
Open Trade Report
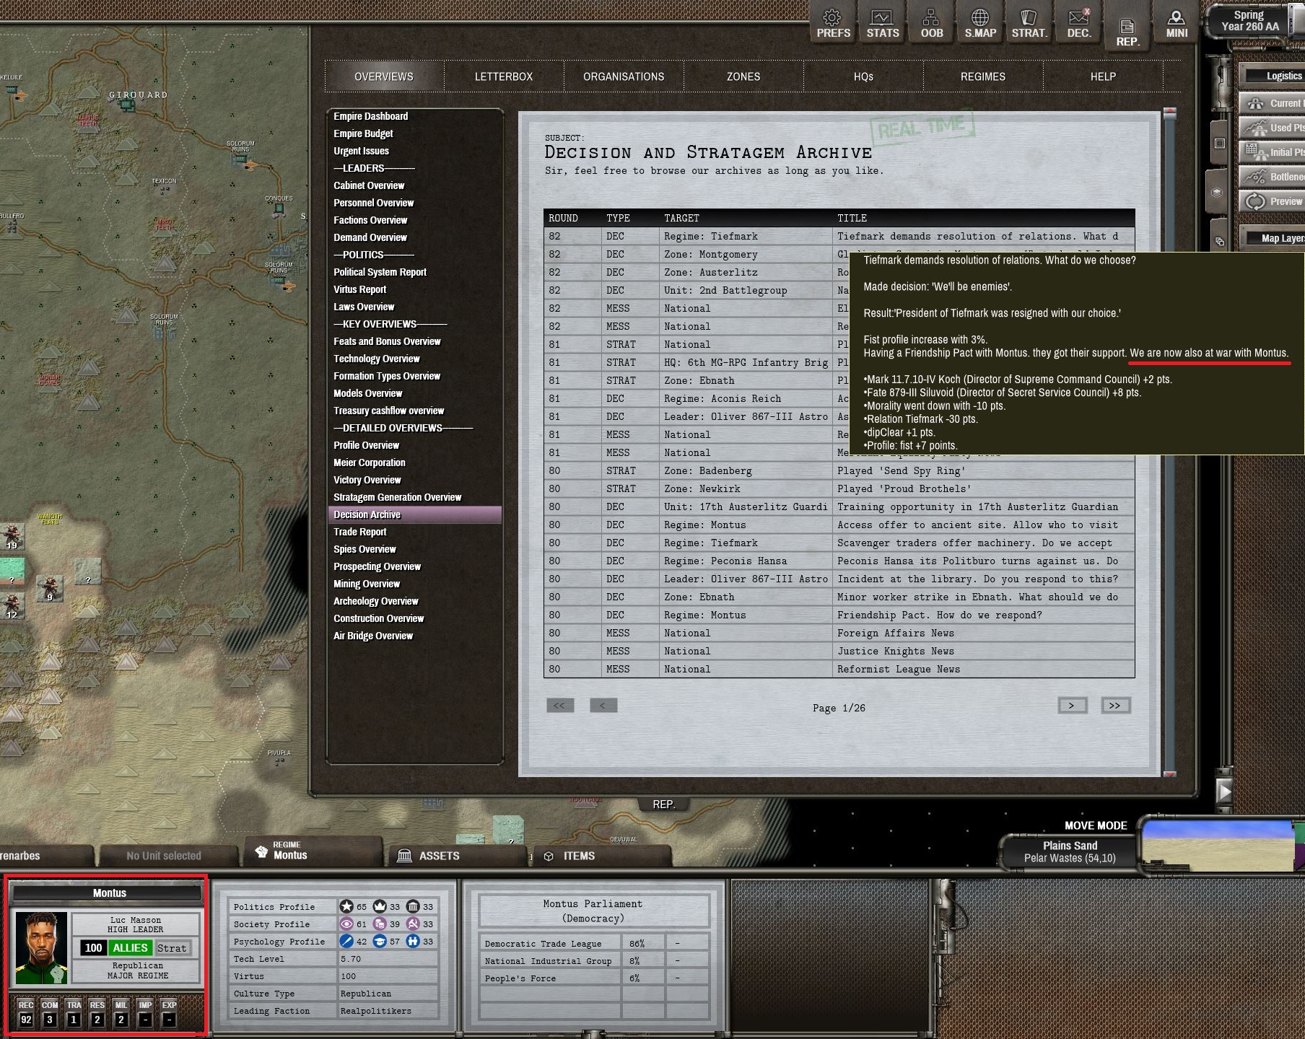click(360, 532)
